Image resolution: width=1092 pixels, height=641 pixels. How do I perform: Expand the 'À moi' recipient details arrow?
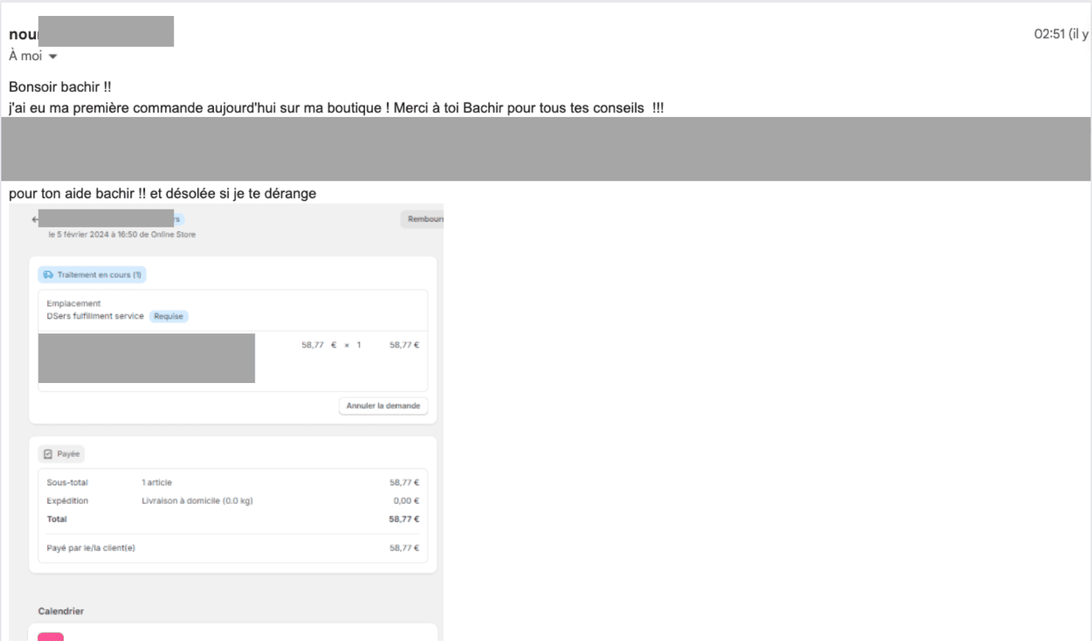tap(53, 57)
